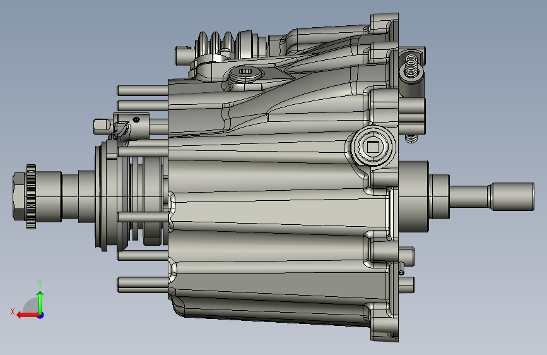Image resolution: width=547 pixels, height=355 pixels.
Task: Select the output shaft tip at far right
Action: [511, 196]
